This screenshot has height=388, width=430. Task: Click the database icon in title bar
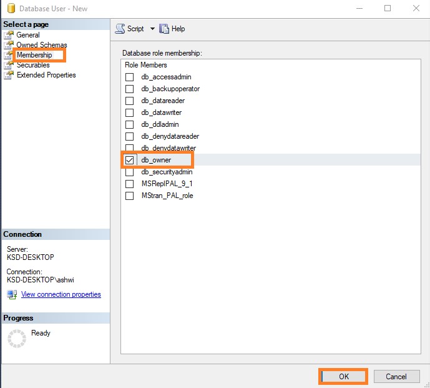coord(10,9)
